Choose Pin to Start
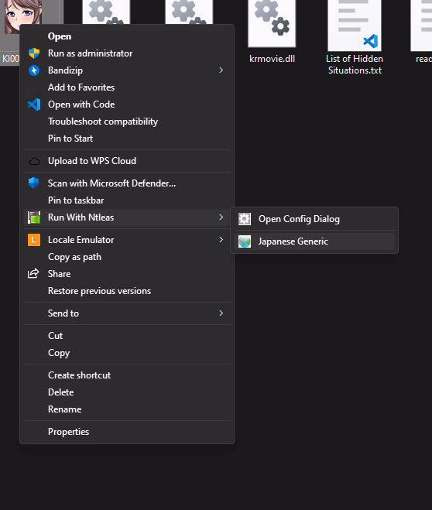The image size is (432, 510). click(x=127, y=139)
